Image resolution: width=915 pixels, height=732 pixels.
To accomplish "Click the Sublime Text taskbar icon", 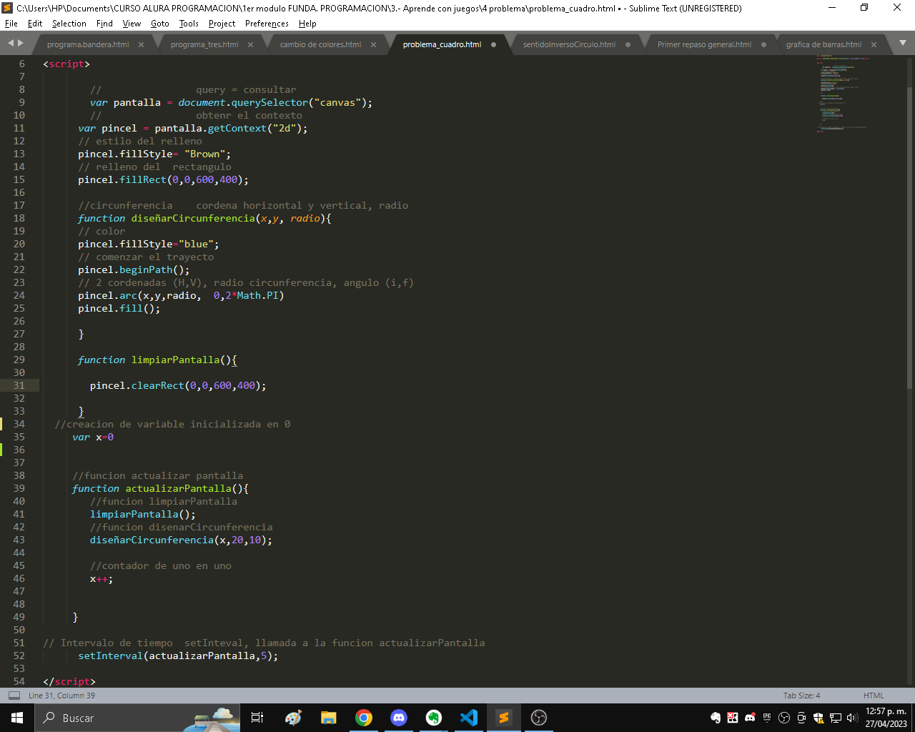I will click(504, 718).
